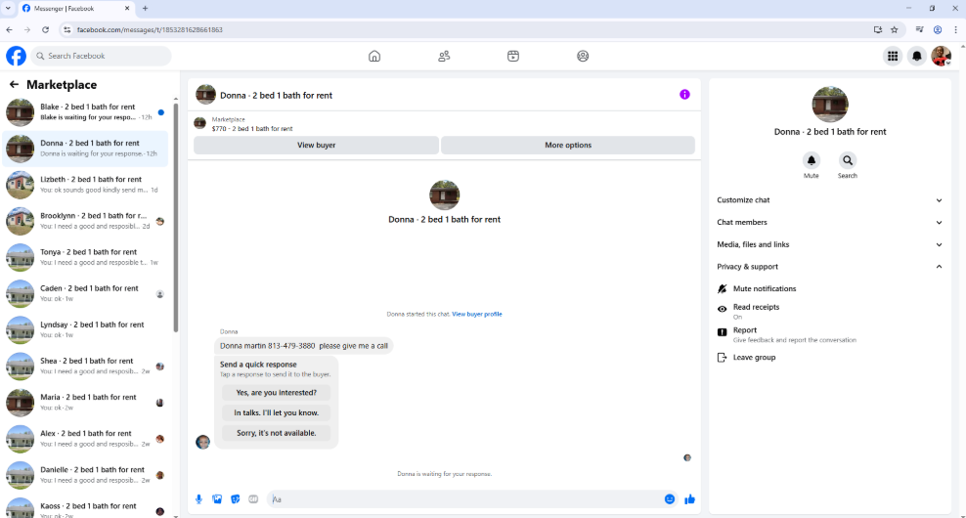966x518 pixels.
Task: Click the conversation list scrollbar
Action: click(x=176, y=217)
